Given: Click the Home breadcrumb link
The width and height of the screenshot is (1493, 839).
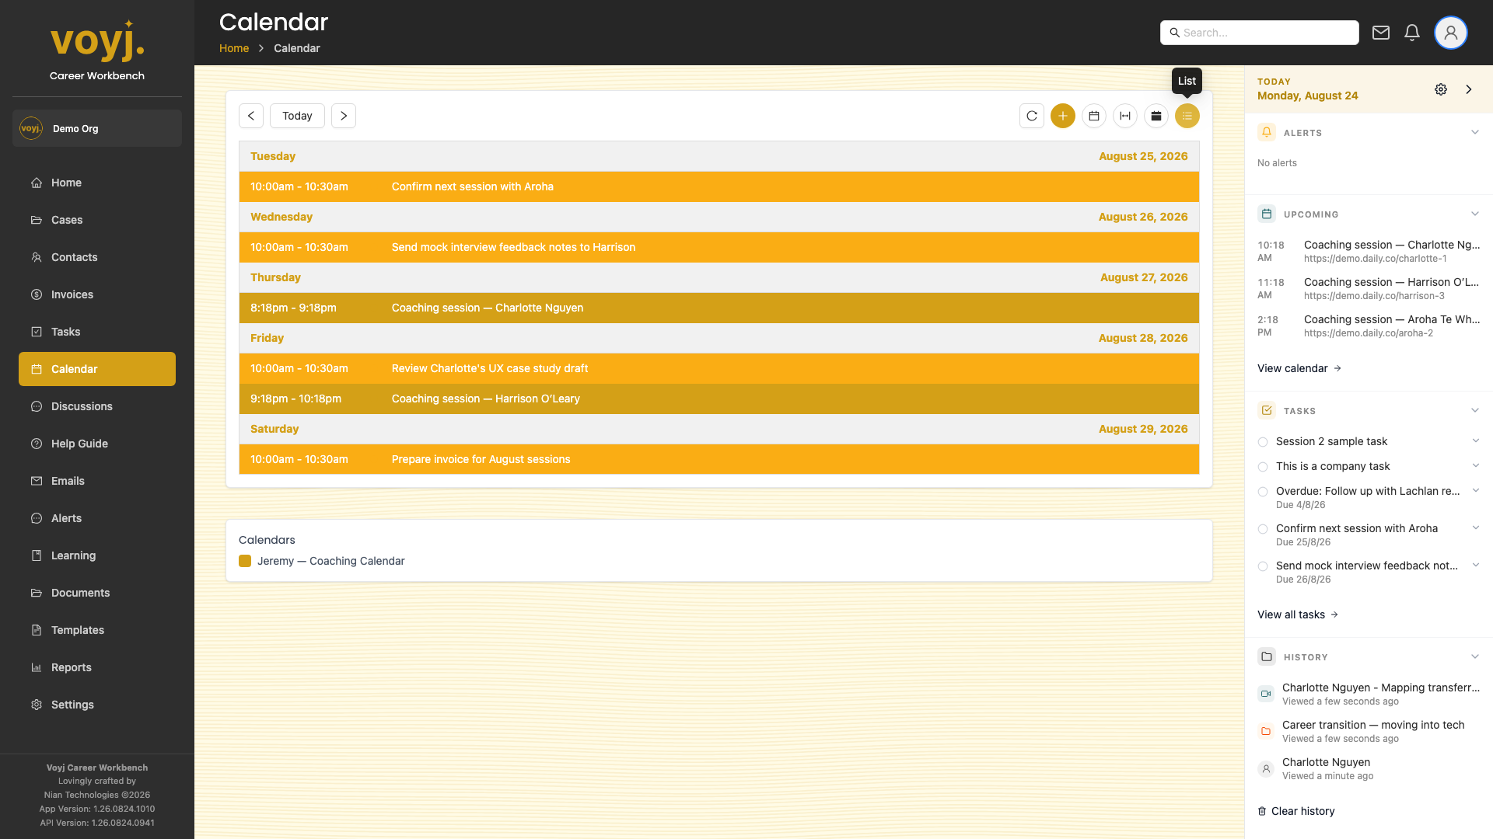Looking at the screenshot, I should (x=234, y=48).
